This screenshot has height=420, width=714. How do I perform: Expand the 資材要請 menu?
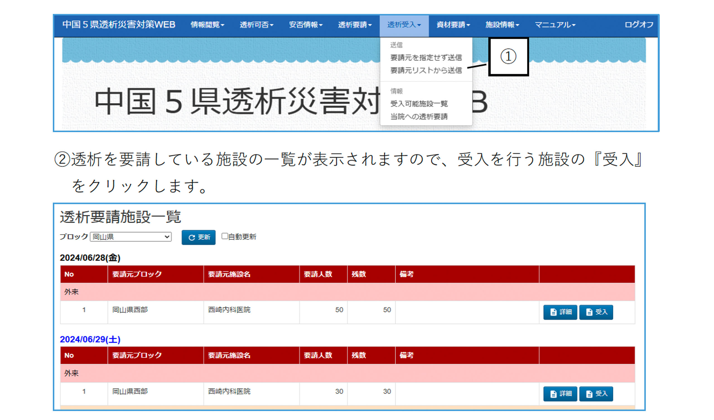click(x=453, y=25)
